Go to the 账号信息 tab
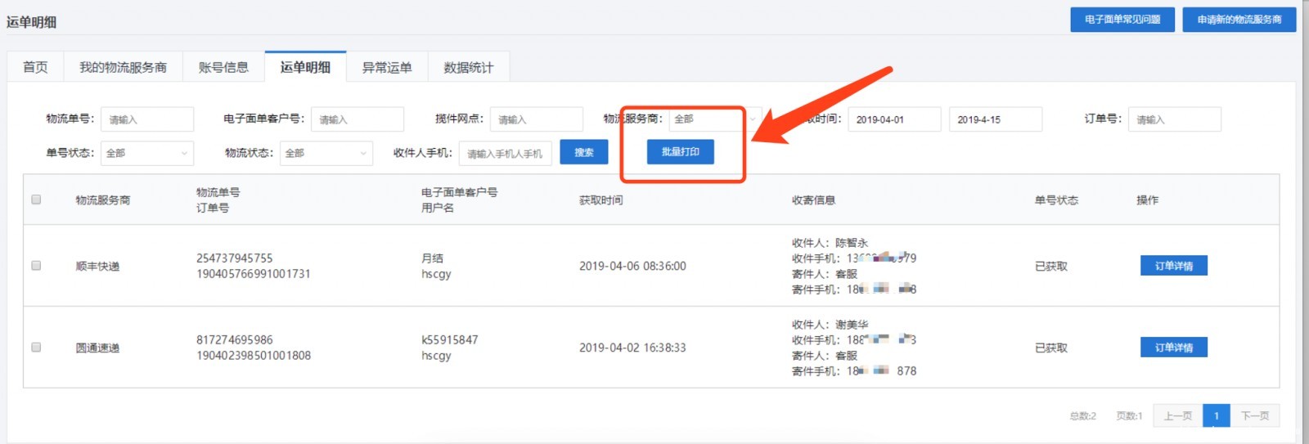This screenshot has width=1309, height=444. pyautogui.click(x=223, y=67)
